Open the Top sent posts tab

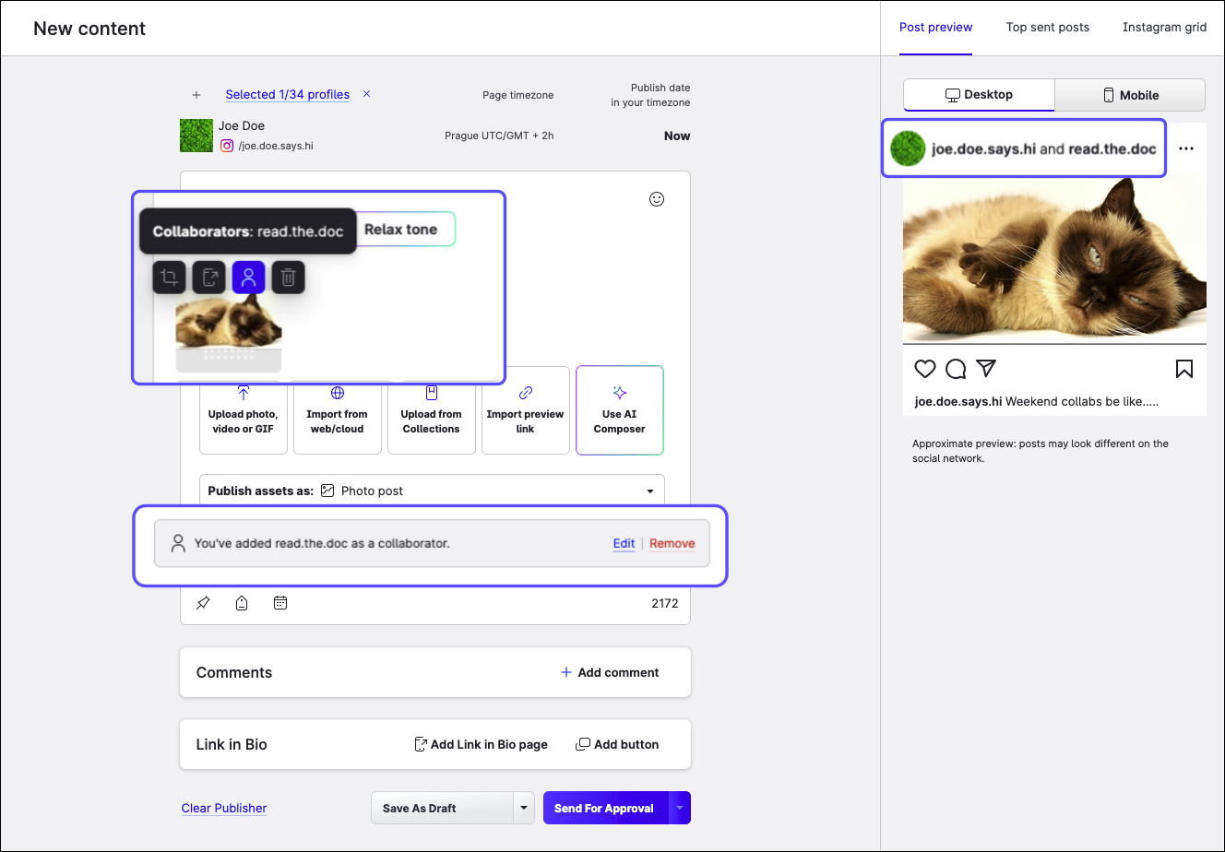pyautogui.click(x=1047, y=28)
